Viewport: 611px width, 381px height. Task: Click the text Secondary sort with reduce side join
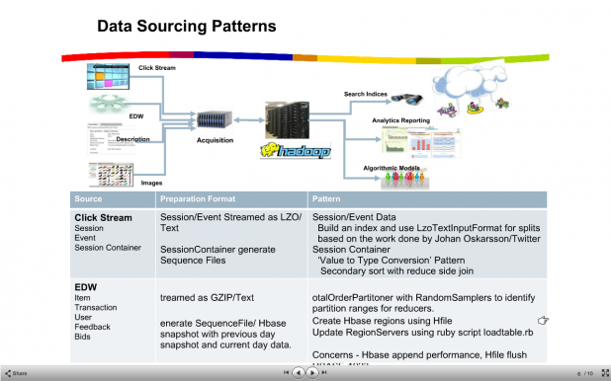[x=397, y=270]
